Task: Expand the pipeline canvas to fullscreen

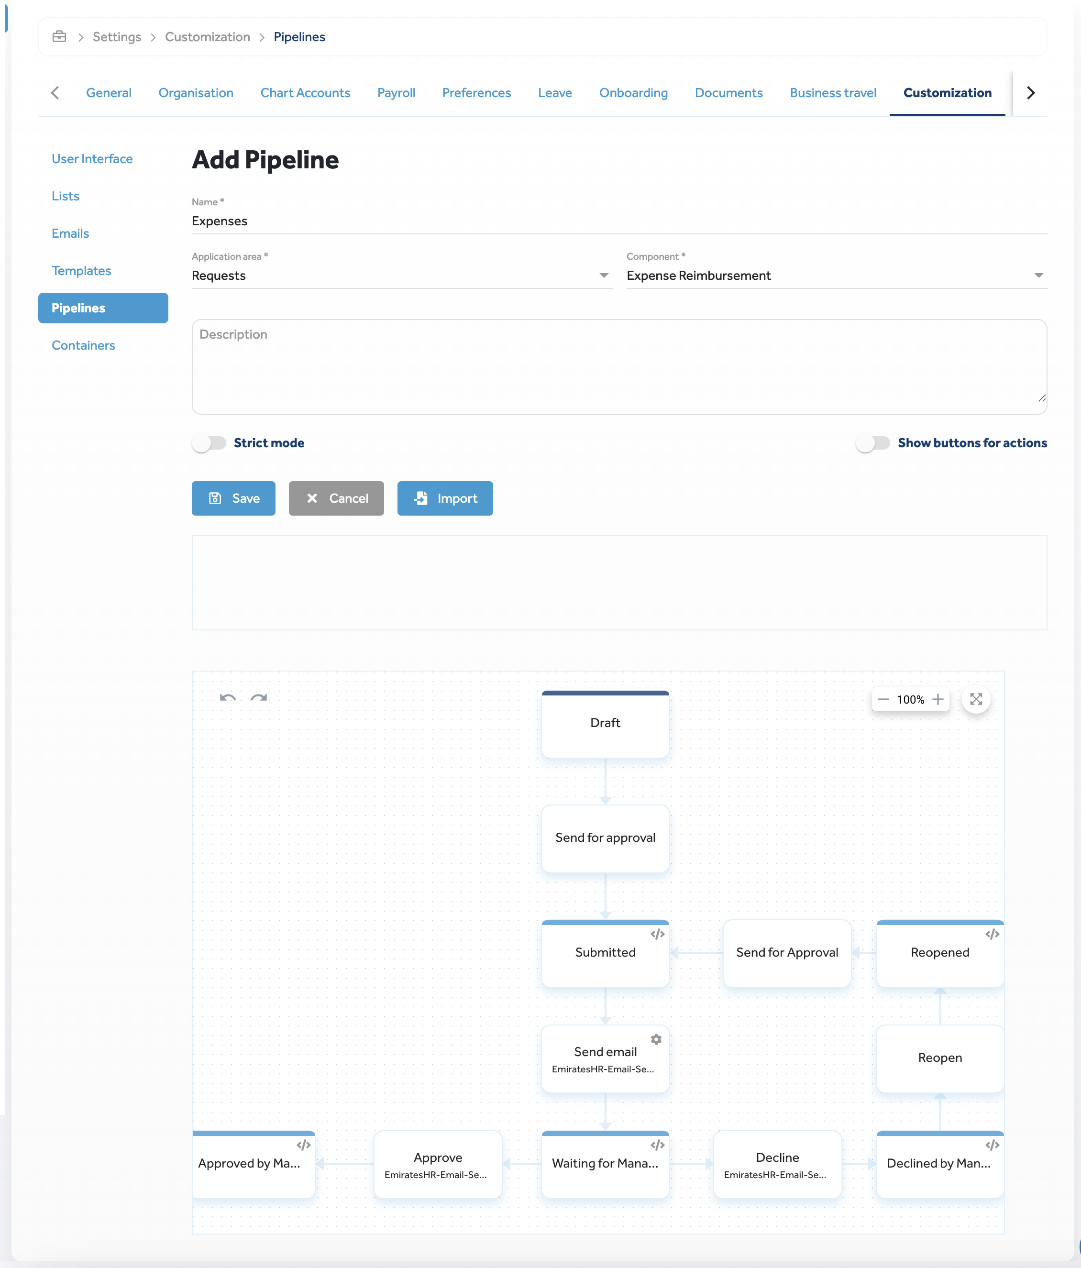Action: [976, 699]
